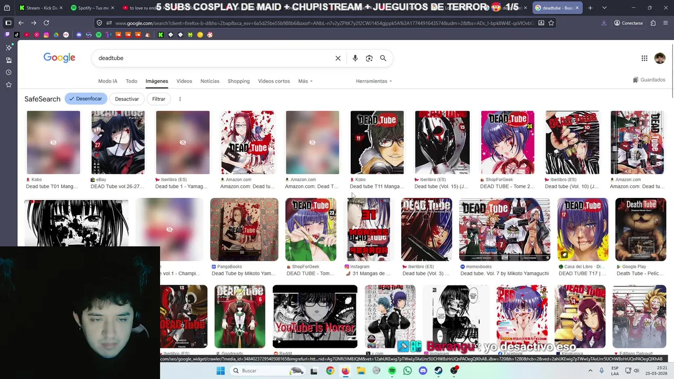Click the browser URL address bar

click(x=324, y=23)
